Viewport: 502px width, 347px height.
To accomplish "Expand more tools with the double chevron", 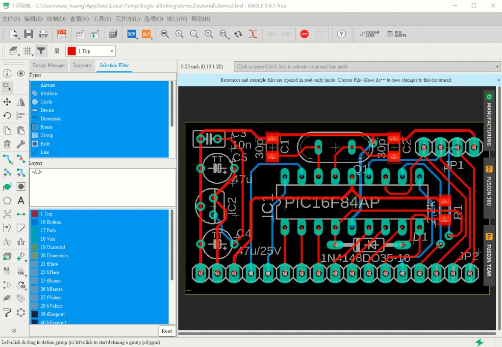I will click(x=14, y=331).
